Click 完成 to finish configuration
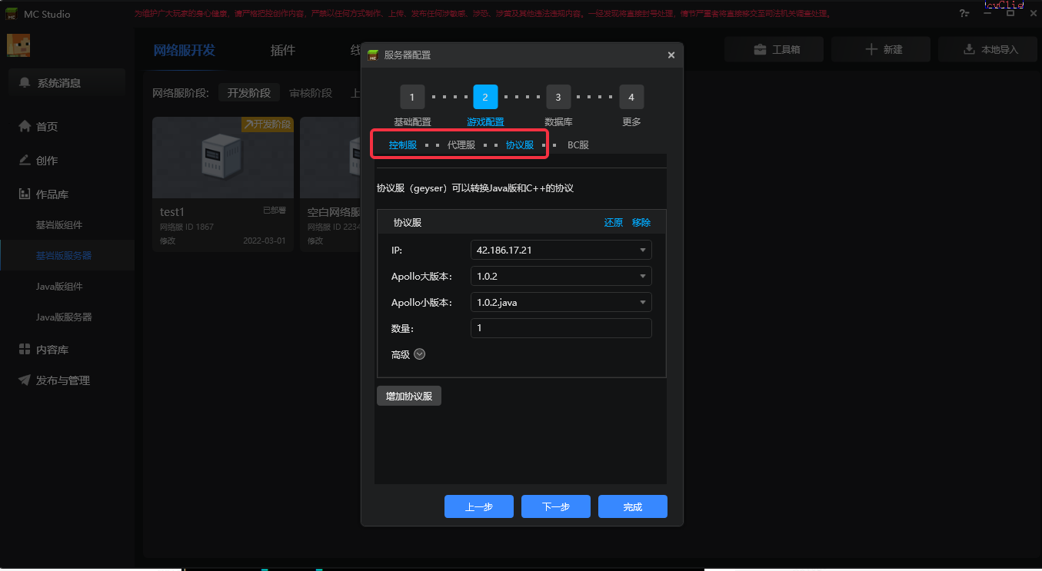This screenshot has width=1042, height=571. (x=633, y=506)
